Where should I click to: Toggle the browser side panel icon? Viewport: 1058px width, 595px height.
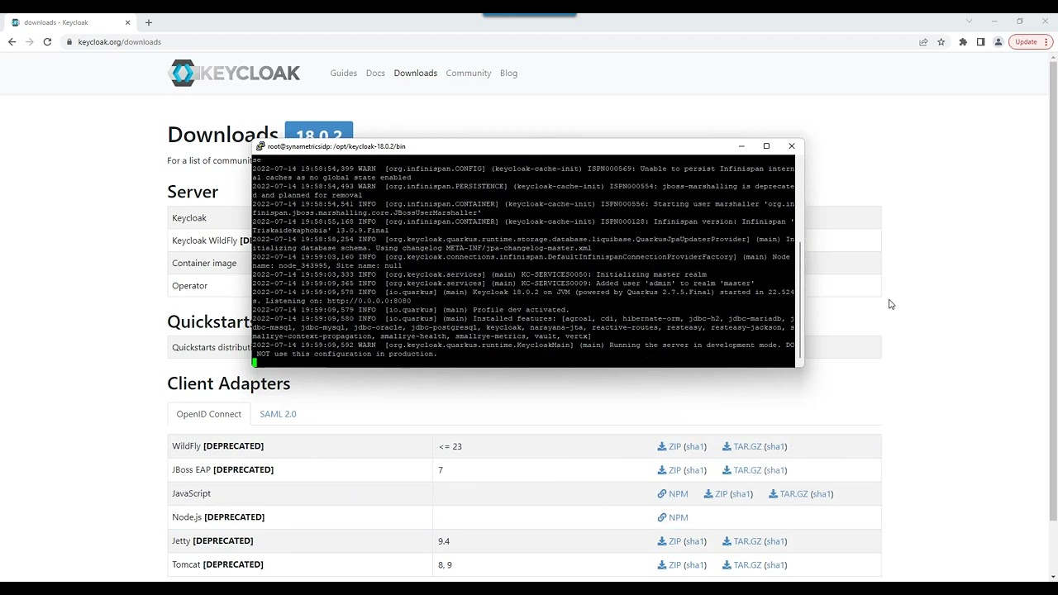980,42
